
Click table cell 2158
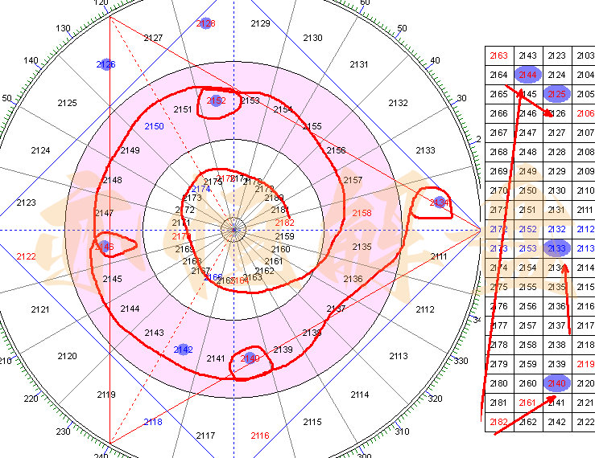click(x=528, y=345)
